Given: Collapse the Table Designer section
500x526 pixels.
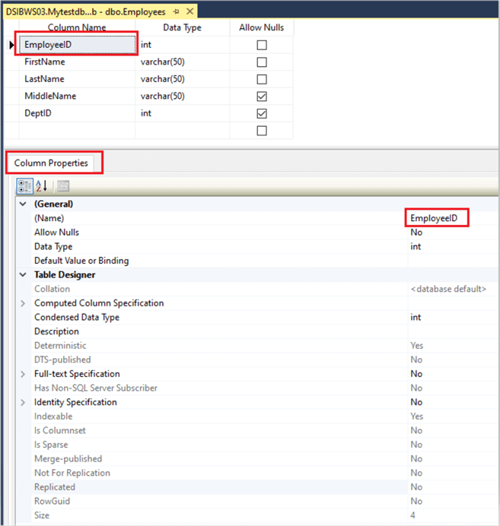Looking at the screenshot, I should point(22,275).
